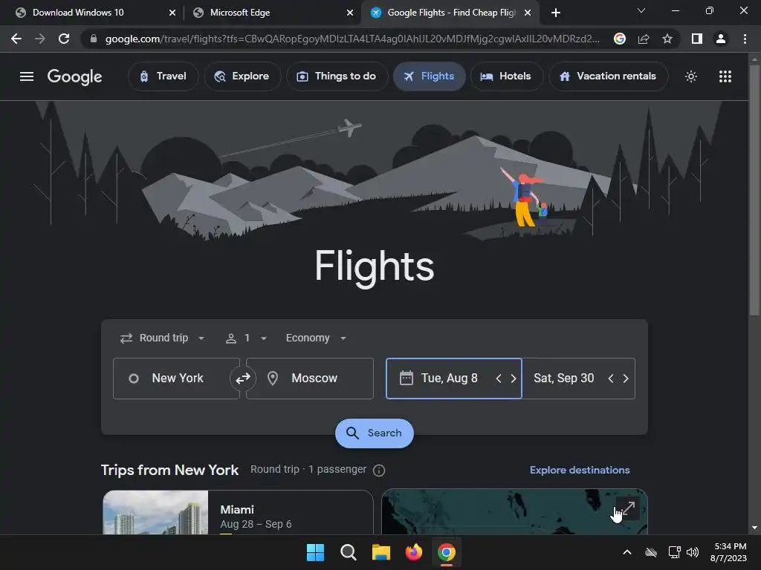Open the Travel tab
Image resolution: width=761 pixels, height=570 pixels.
pos(163,76)
